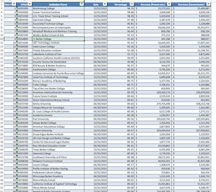Open the Item # column filter dropdown

click(14, 4)
